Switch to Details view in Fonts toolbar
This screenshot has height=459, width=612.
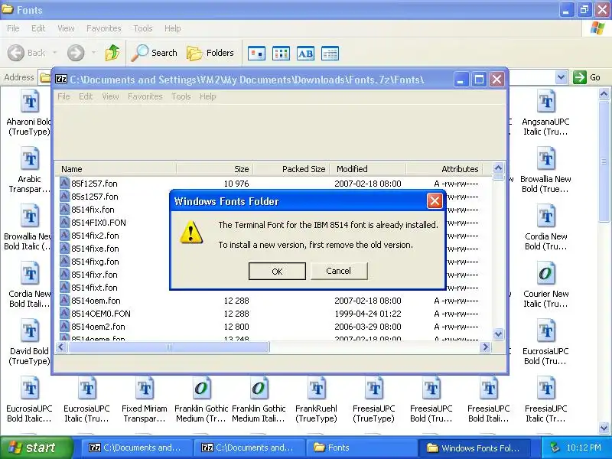(x=330, y=53)
